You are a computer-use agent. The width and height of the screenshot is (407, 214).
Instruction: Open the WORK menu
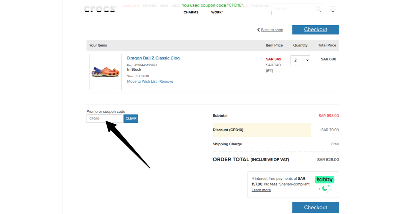[217, 12]
